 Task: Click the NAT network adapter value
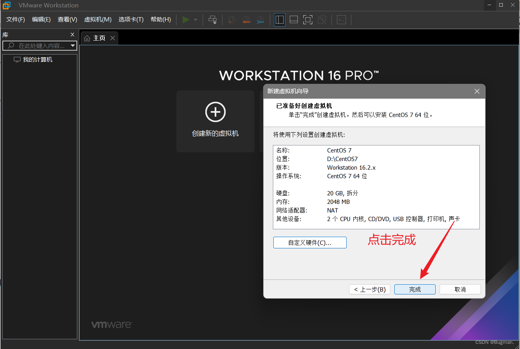click(x=333, y=211)
